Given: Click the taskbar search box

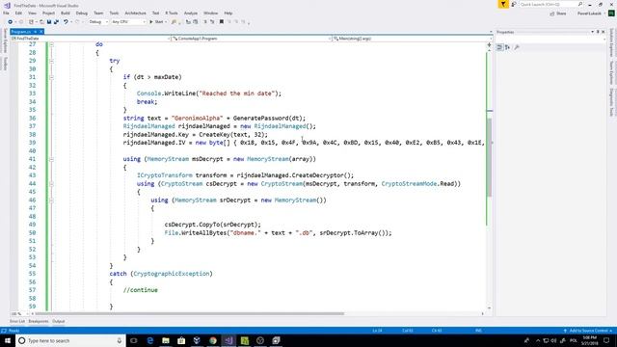Looking at the screenshot, I should (x=70, y=340).
